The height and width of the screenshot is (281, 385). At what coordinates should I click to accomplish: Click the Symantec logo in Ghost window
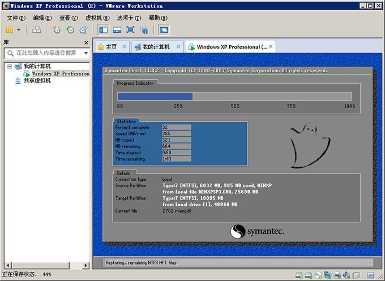coord(257,231)
